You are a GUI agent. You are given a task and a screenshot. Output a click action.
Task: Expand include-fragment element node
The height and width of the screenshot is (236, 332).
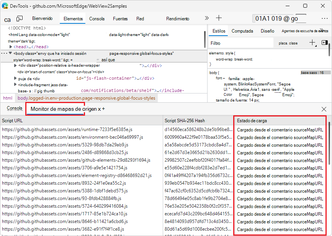pyautogui.click(x=15, y=84)
